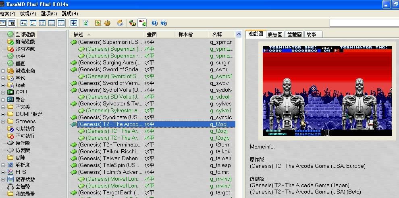The width and height of the screenshot is (399, 198).
Task: Switch to the 筐體圖 tab
Action: [x=295, y=34]
